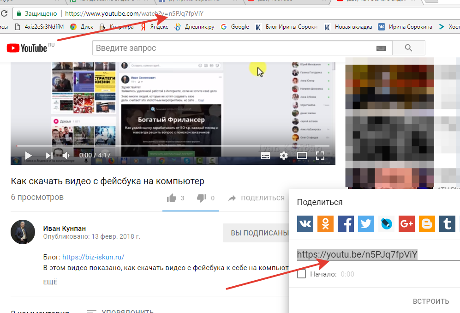Open the 4xiz2eSr3NdffM bookmark
Screen dimensions: 460x313
39,27
